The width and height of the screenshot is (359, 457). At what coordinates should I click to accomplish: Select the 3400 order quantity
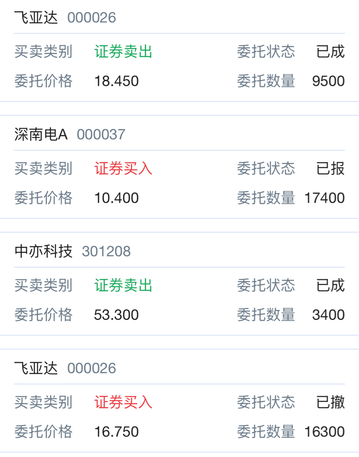(328, 315)
